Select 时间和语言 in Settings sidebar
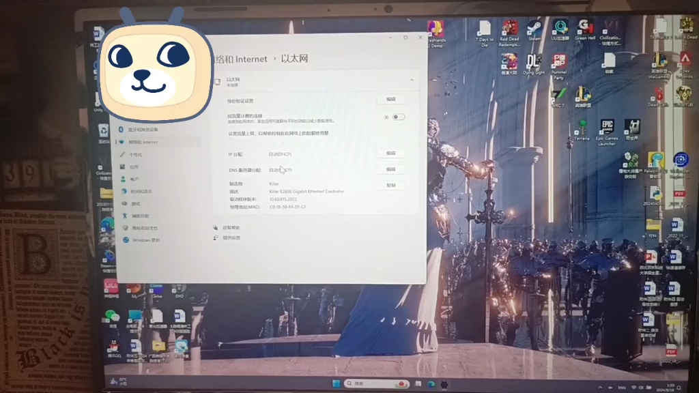699x393 pixels. tap(141, 192)
